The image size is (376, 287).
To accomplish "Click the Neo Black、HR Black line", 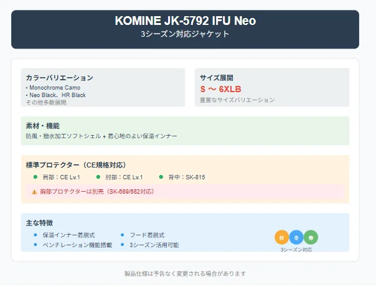I will point(57,95).
